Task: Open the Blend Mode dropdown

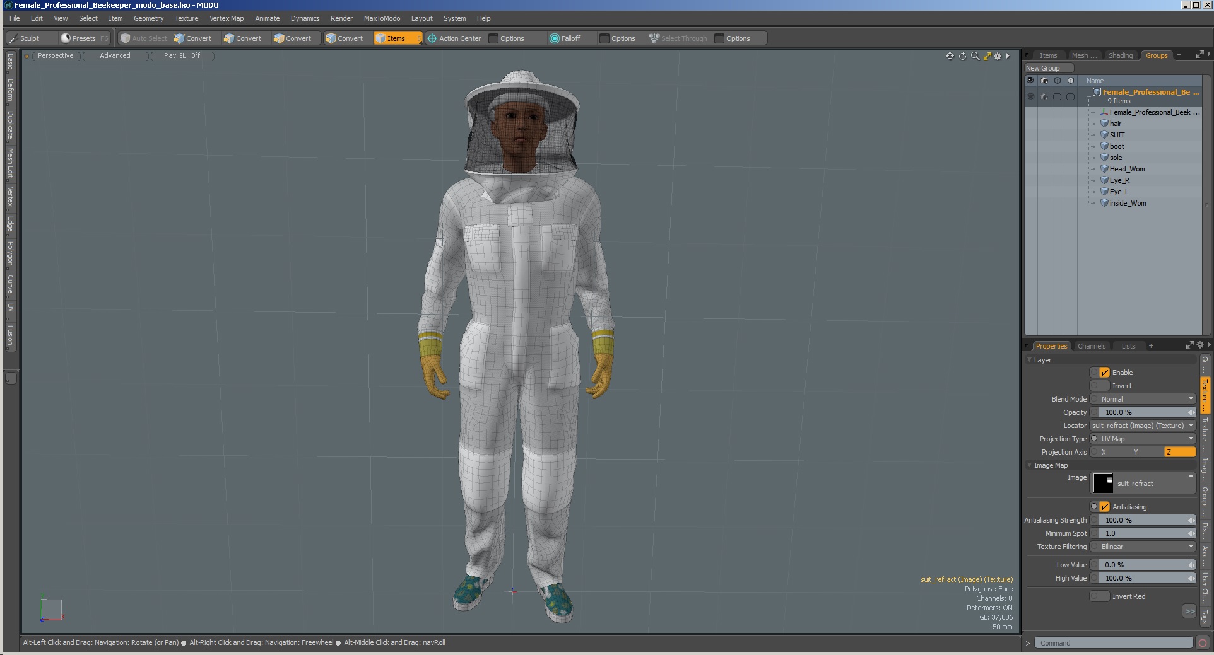Action: (1147, 399)
